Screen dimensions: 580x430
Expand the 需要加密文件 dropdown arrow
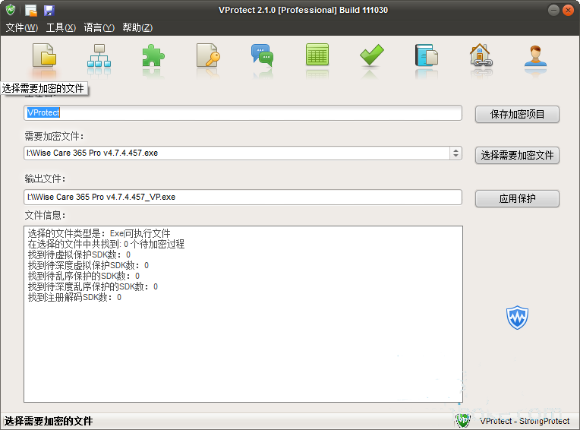(x=455, y=153)
